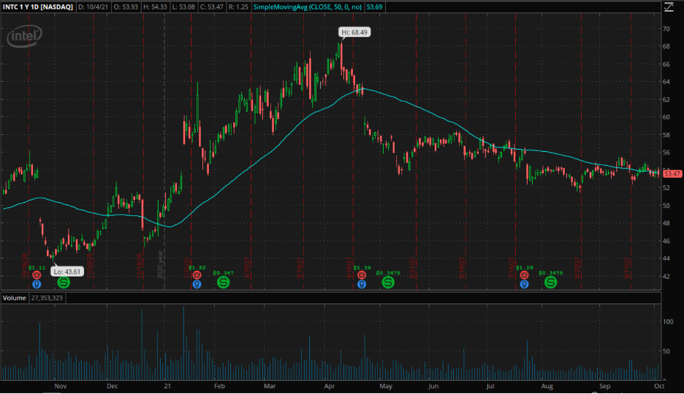Viewport: 684px width, 394px height.
Task: Click the Lo: 43.61 price bubble
Action: tap(66, 271)
